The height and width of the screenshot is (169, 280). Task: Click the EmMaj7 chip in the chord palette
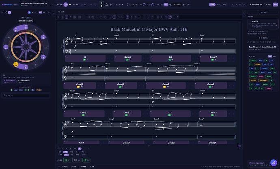click(265, 68)
